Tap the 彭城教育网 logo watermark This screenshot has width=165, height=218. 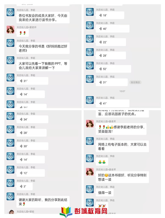pos(84,212)
